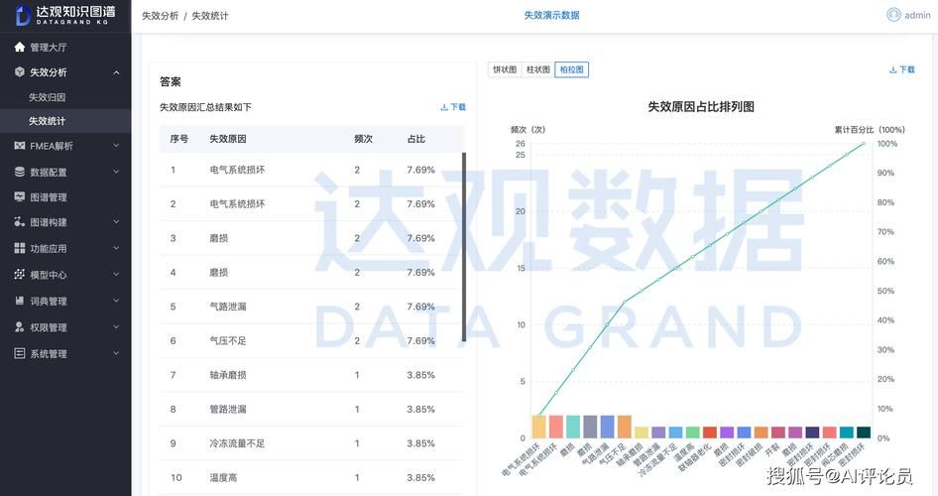Select the 冷冻流量不足 table cell
This screenshot has width=938, height=496.
[237, 443]
